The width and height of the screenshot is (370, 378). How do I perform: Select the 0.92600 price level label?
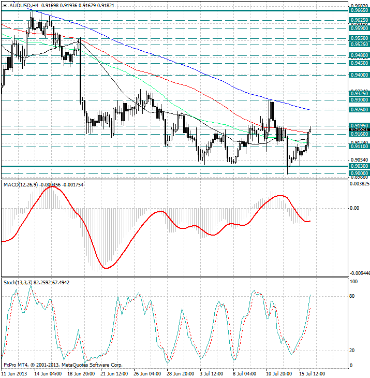coord(359,110)
